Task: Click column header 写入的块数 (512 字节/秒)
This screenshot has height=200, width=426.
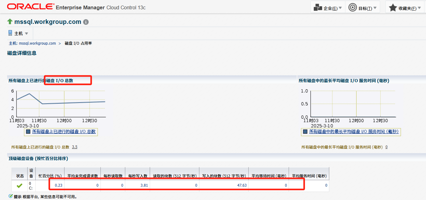Action: 224,176
